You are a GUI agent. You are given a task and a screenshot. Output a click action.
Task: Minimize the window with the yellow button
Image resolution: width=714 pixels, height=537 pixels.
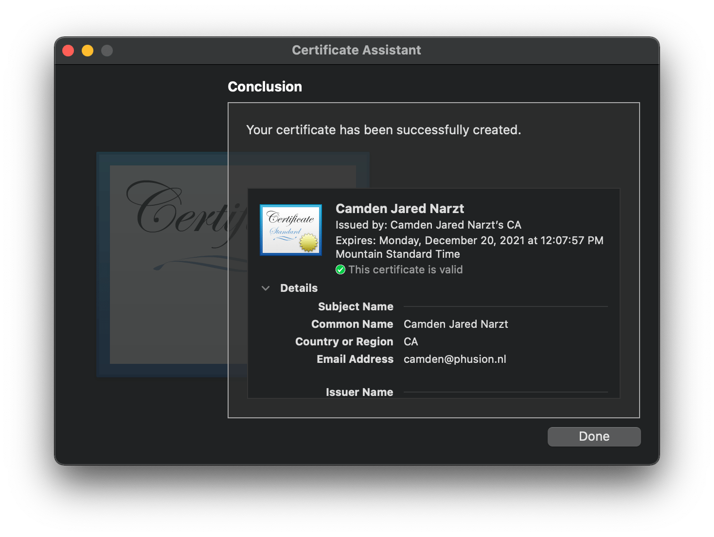click(88, 51)
